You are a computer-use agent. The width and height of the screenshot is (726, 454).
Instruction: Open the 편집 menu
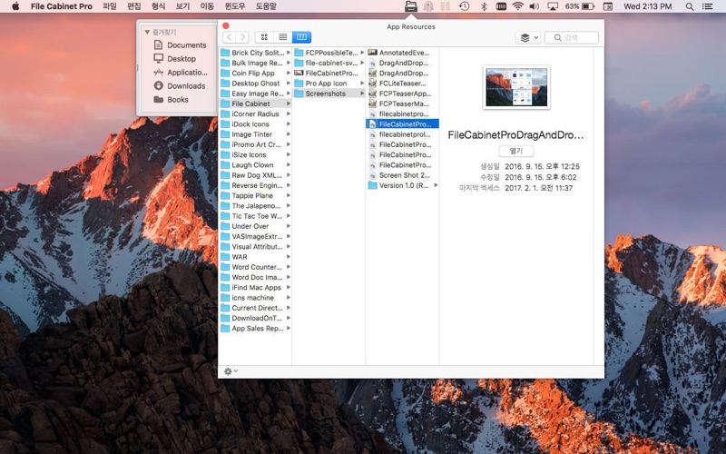coord(133,6)
